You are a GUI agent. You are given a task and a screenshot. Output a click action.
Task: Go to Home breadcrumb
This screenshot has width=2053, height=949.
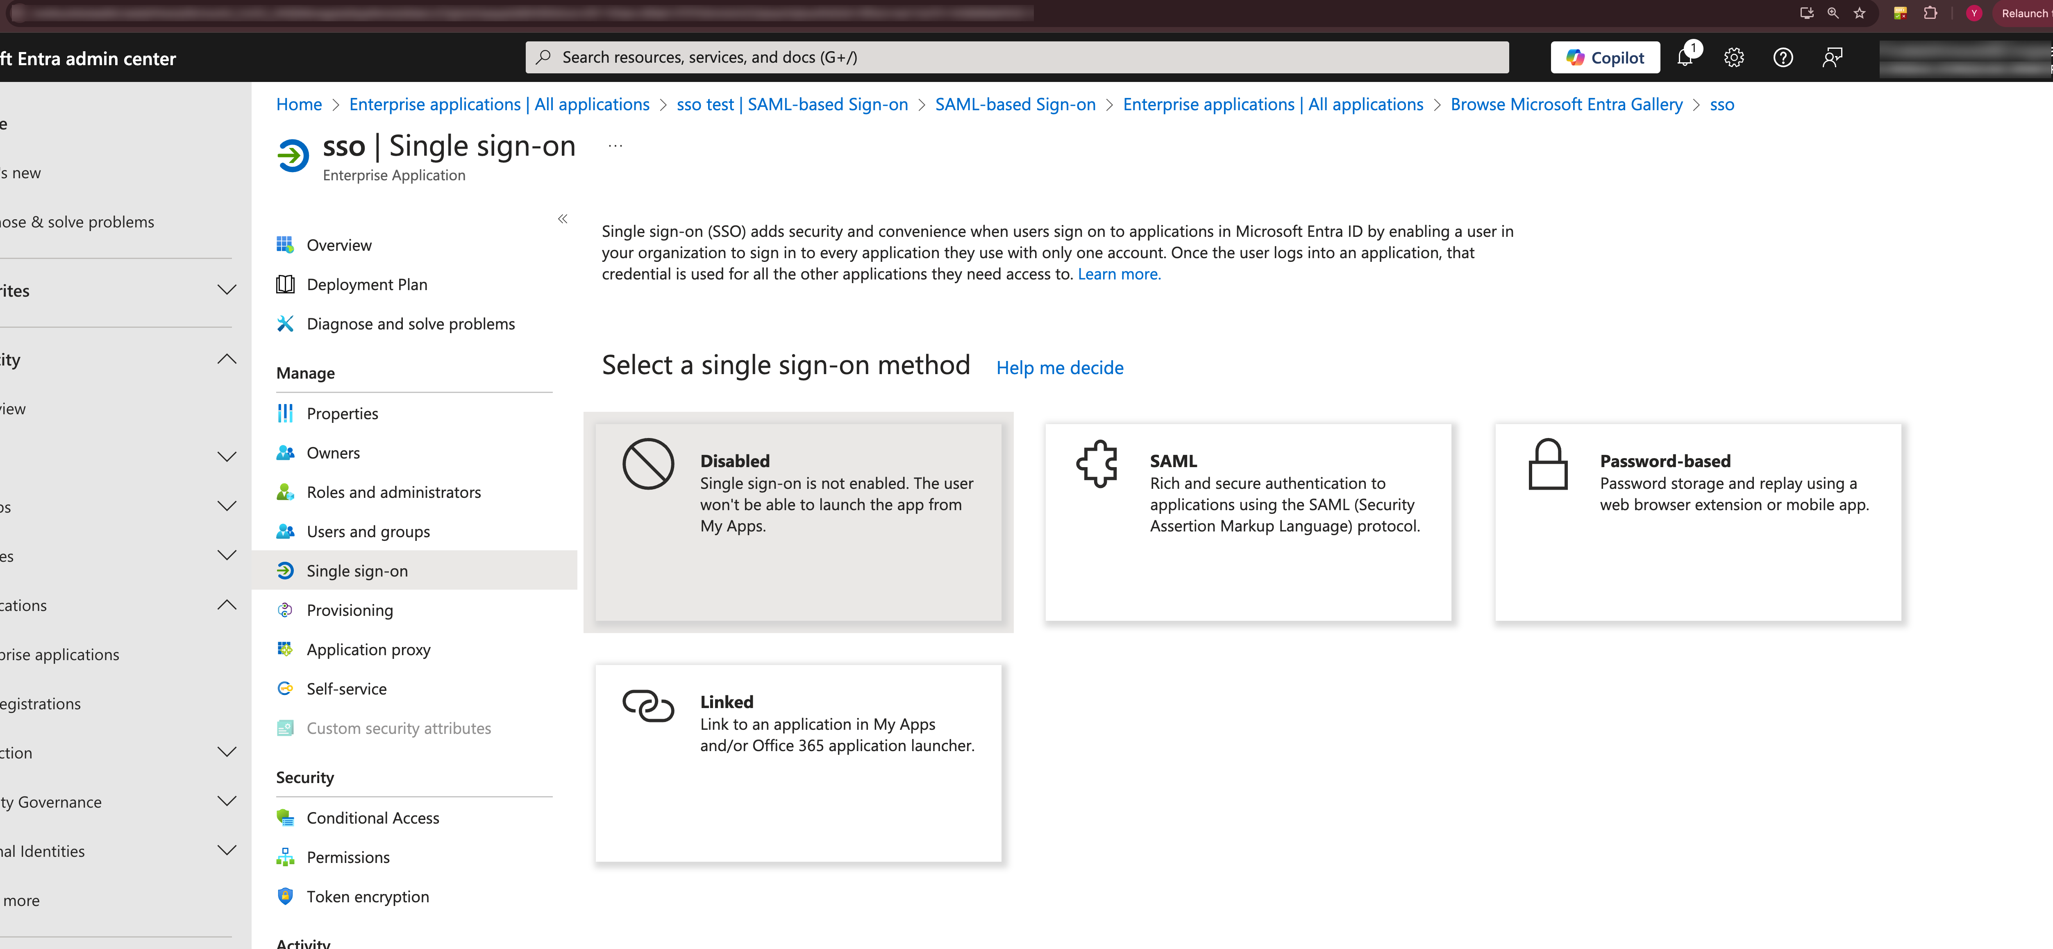[299, 104]
